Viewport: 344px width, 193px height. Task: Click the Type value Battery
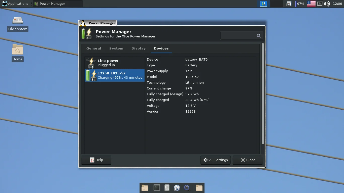pyautogui.click(x=191, y=65)
